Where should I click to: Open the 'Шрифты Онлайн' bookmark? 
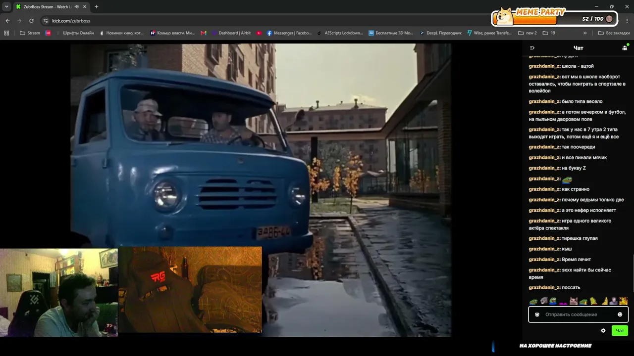pos(75,33)
